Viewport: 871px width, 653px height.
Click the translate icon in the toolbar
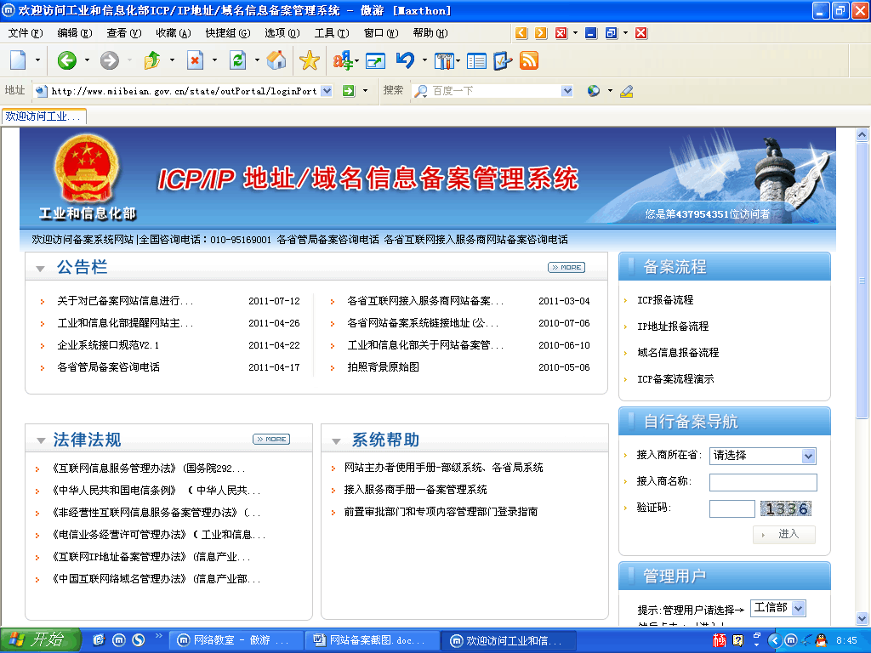click(x=343, y=60)
